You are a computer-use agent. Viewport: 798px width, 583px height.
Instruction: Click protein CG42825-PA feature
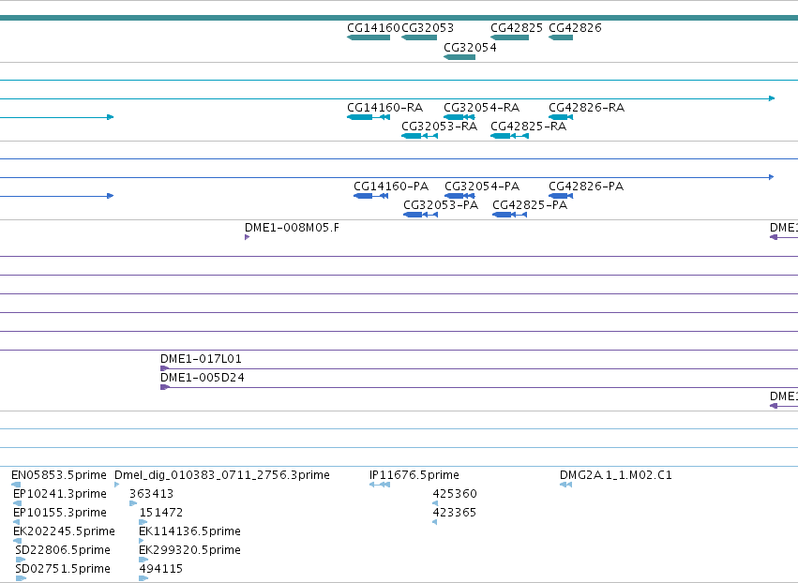(x=509, y=215)
